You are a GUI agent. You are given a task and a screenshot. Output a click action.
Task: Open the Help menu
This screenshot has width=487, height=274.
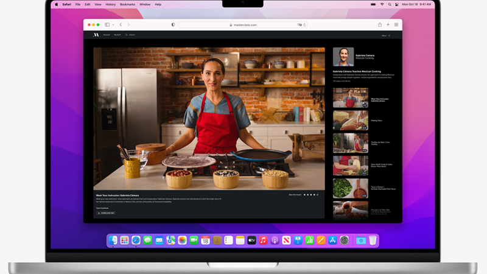[x=158, y=4]
